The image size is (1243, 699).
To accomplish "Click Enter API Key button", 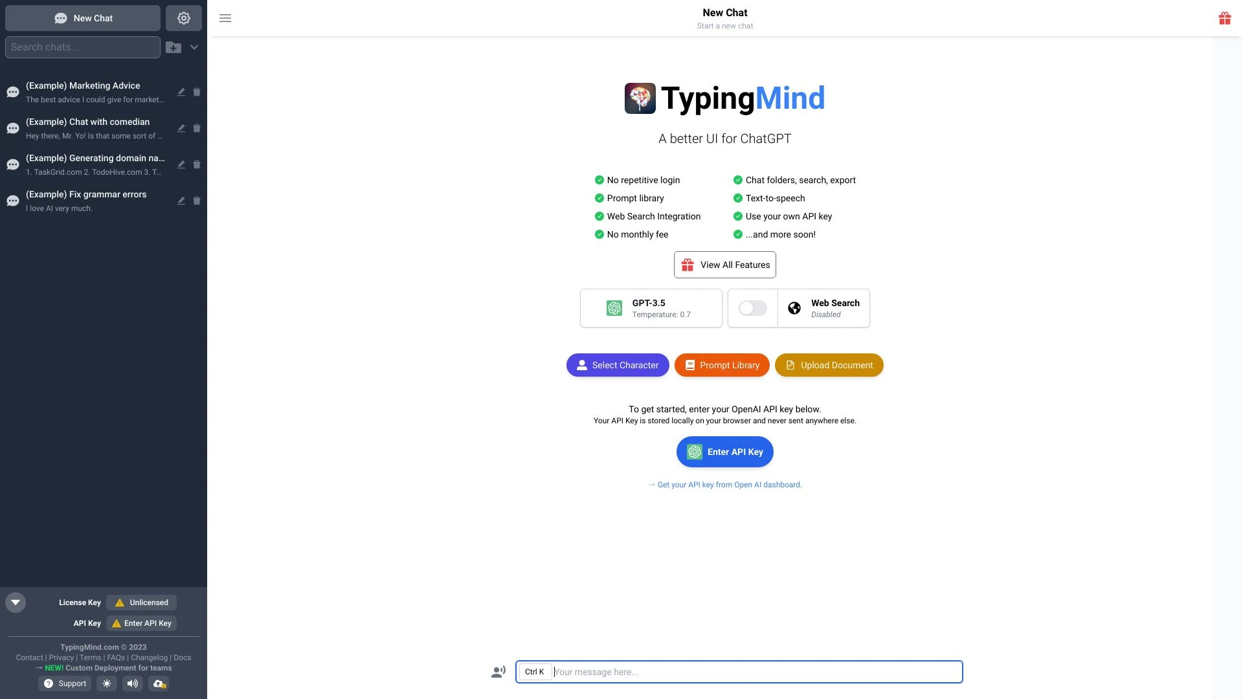I will click(x=725, y=452).
